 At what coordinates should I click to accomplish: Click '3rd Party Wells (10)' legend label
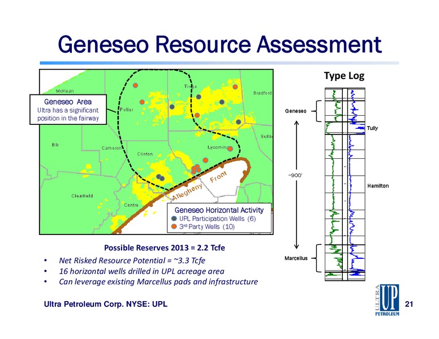tap(207, 226)
